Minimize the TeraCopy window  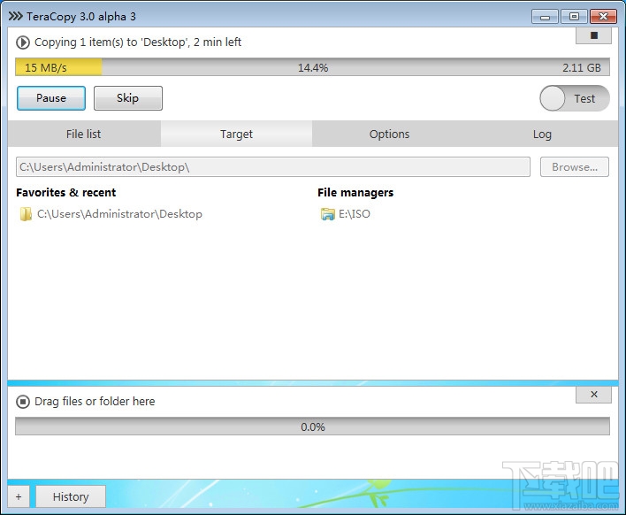pos(545,17)
